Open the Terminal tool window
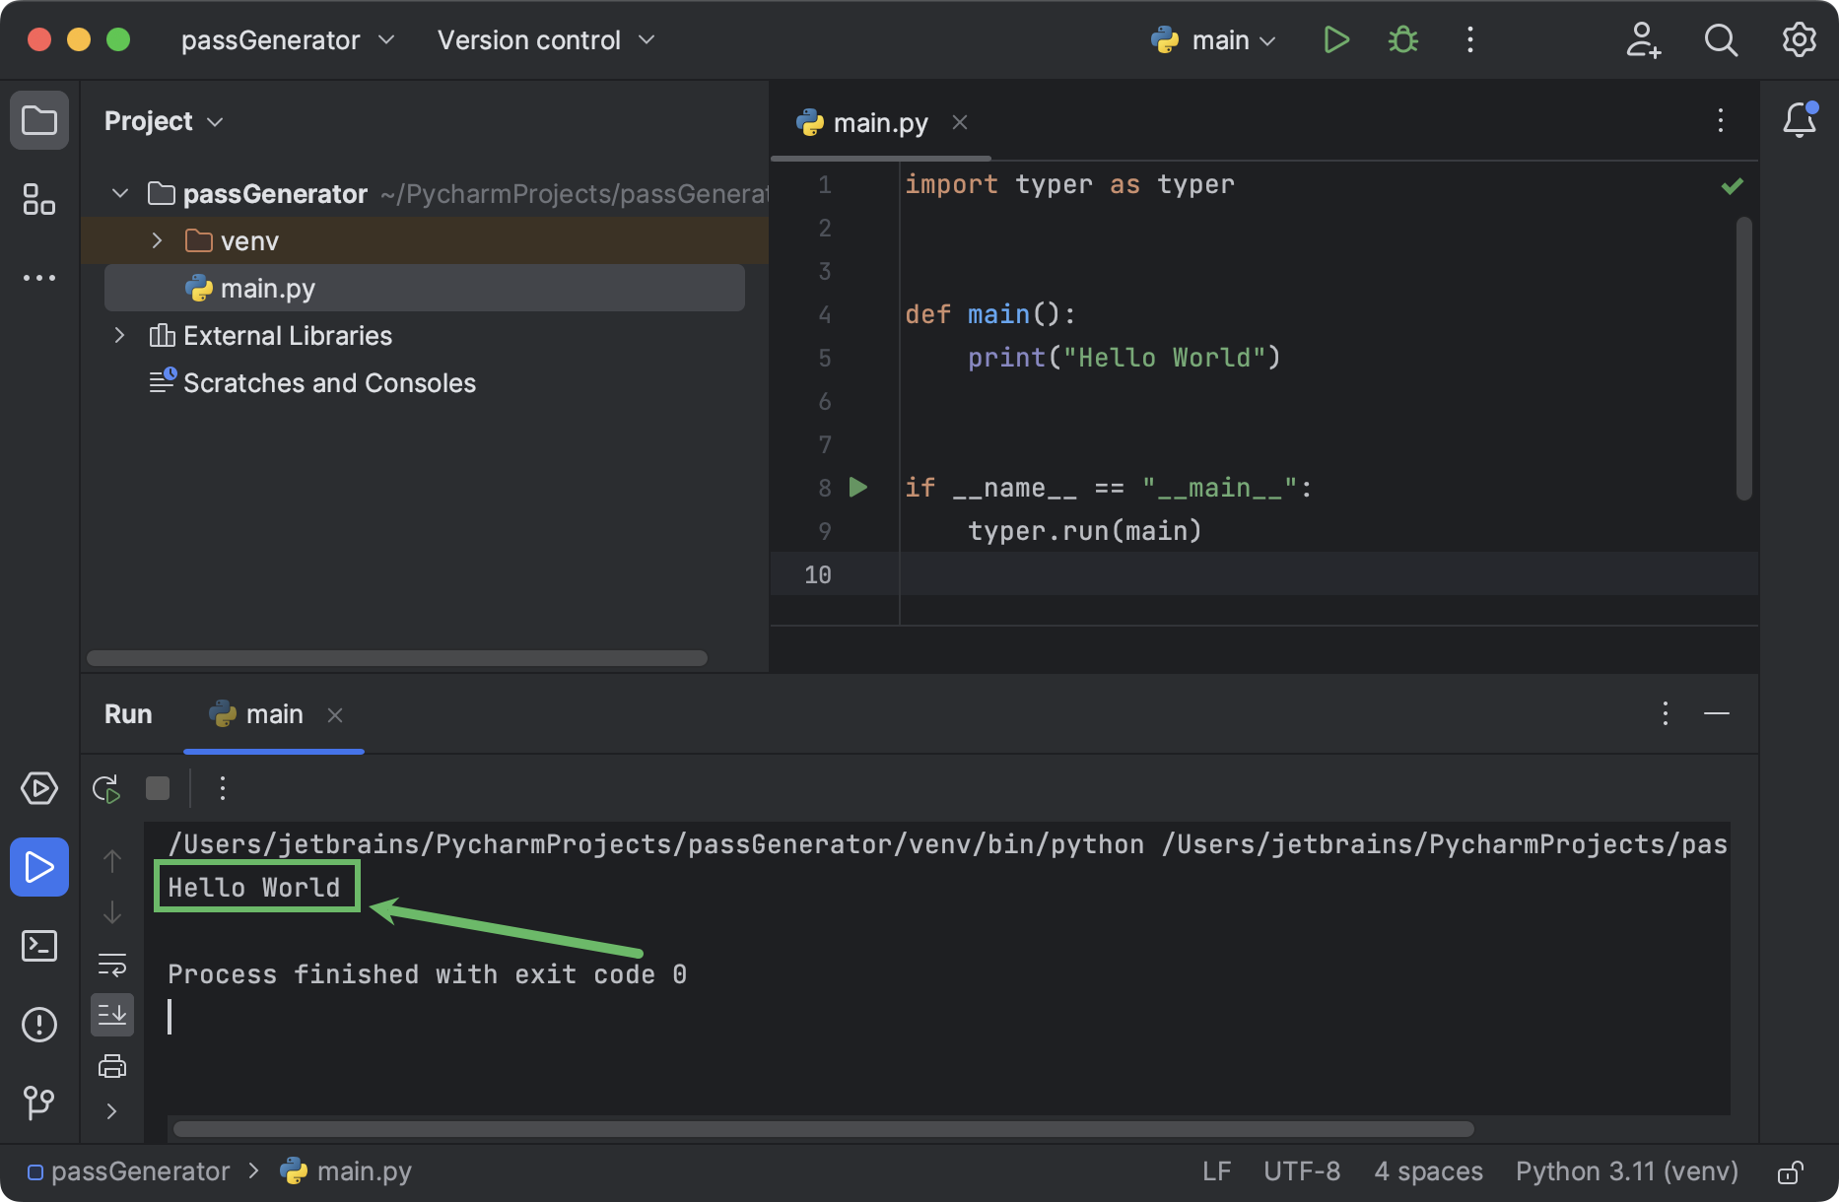Image resolution: width=1839 pixels, height=1202 pixels. (x=39, y=946)
